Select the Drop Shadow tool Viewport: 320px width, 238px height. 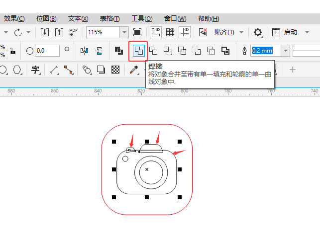[101, 70]
